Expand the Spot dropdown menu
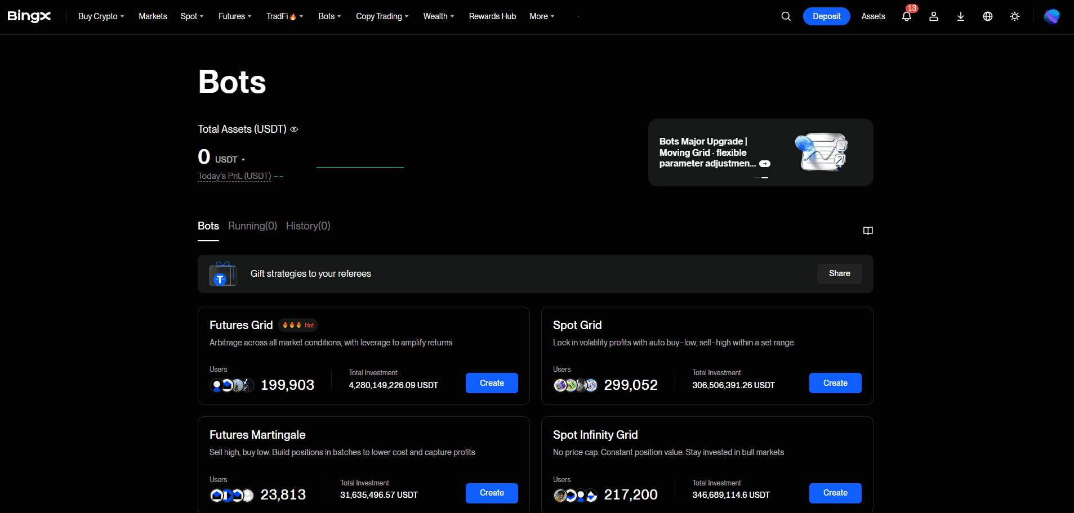1074x513 pixels. (x=192, y=16)
